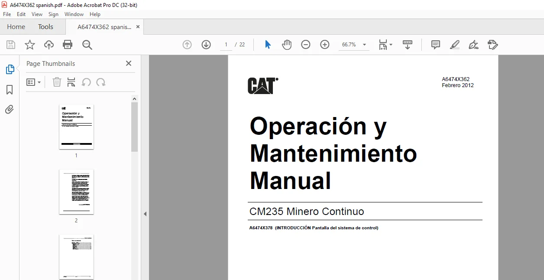Click the 'Febrero 2012' date text

pos(458,85)
